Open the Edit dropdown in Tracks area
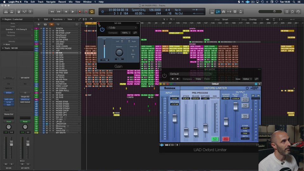 pyautogui.click(x=47, y=19)
